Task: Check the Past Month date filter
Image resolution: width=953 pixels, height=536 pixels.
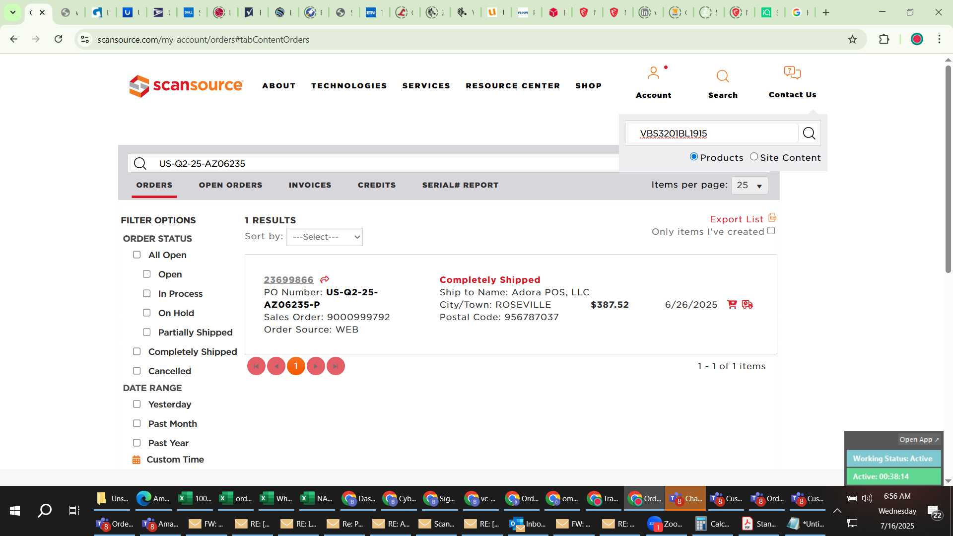Action: click(136, 423)
